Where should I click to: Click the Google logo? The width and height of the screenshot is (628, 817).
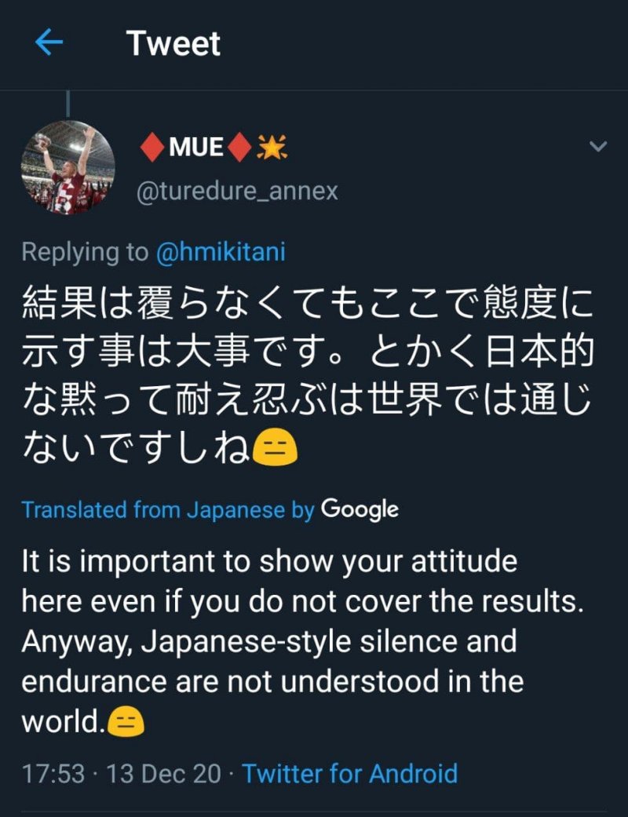pos(360,509)
